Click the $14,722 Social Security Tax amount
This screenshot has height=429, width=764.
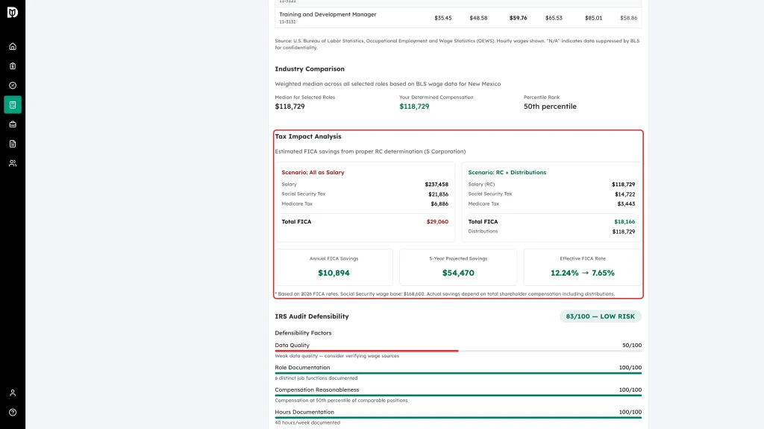(624, 194)
